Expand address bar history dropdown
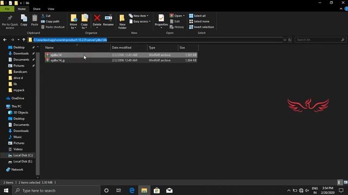This screenshot has height=195, width=348. pos(284,40)
